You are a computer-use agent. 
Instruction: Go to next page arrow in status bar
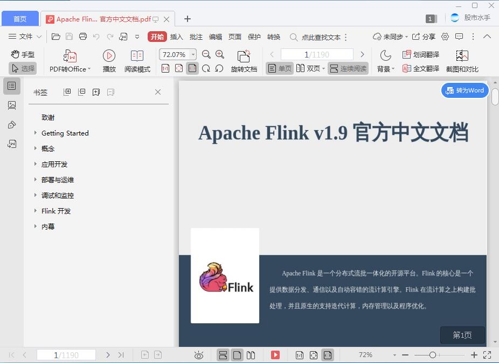click(108, 355)
